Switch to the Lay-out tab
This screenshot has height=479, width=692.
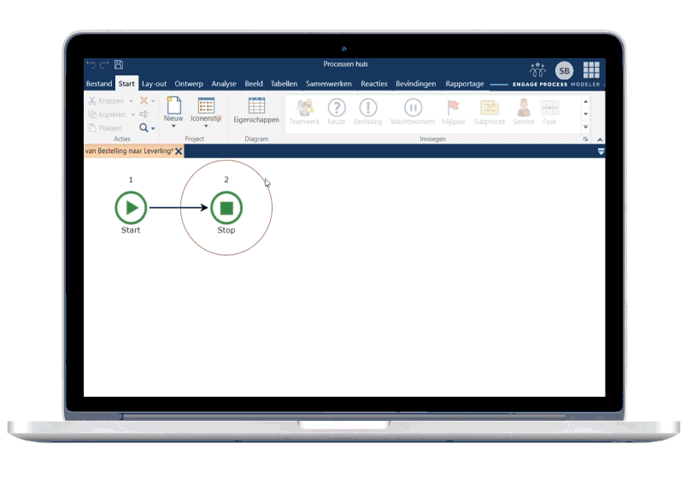(154, 84)
